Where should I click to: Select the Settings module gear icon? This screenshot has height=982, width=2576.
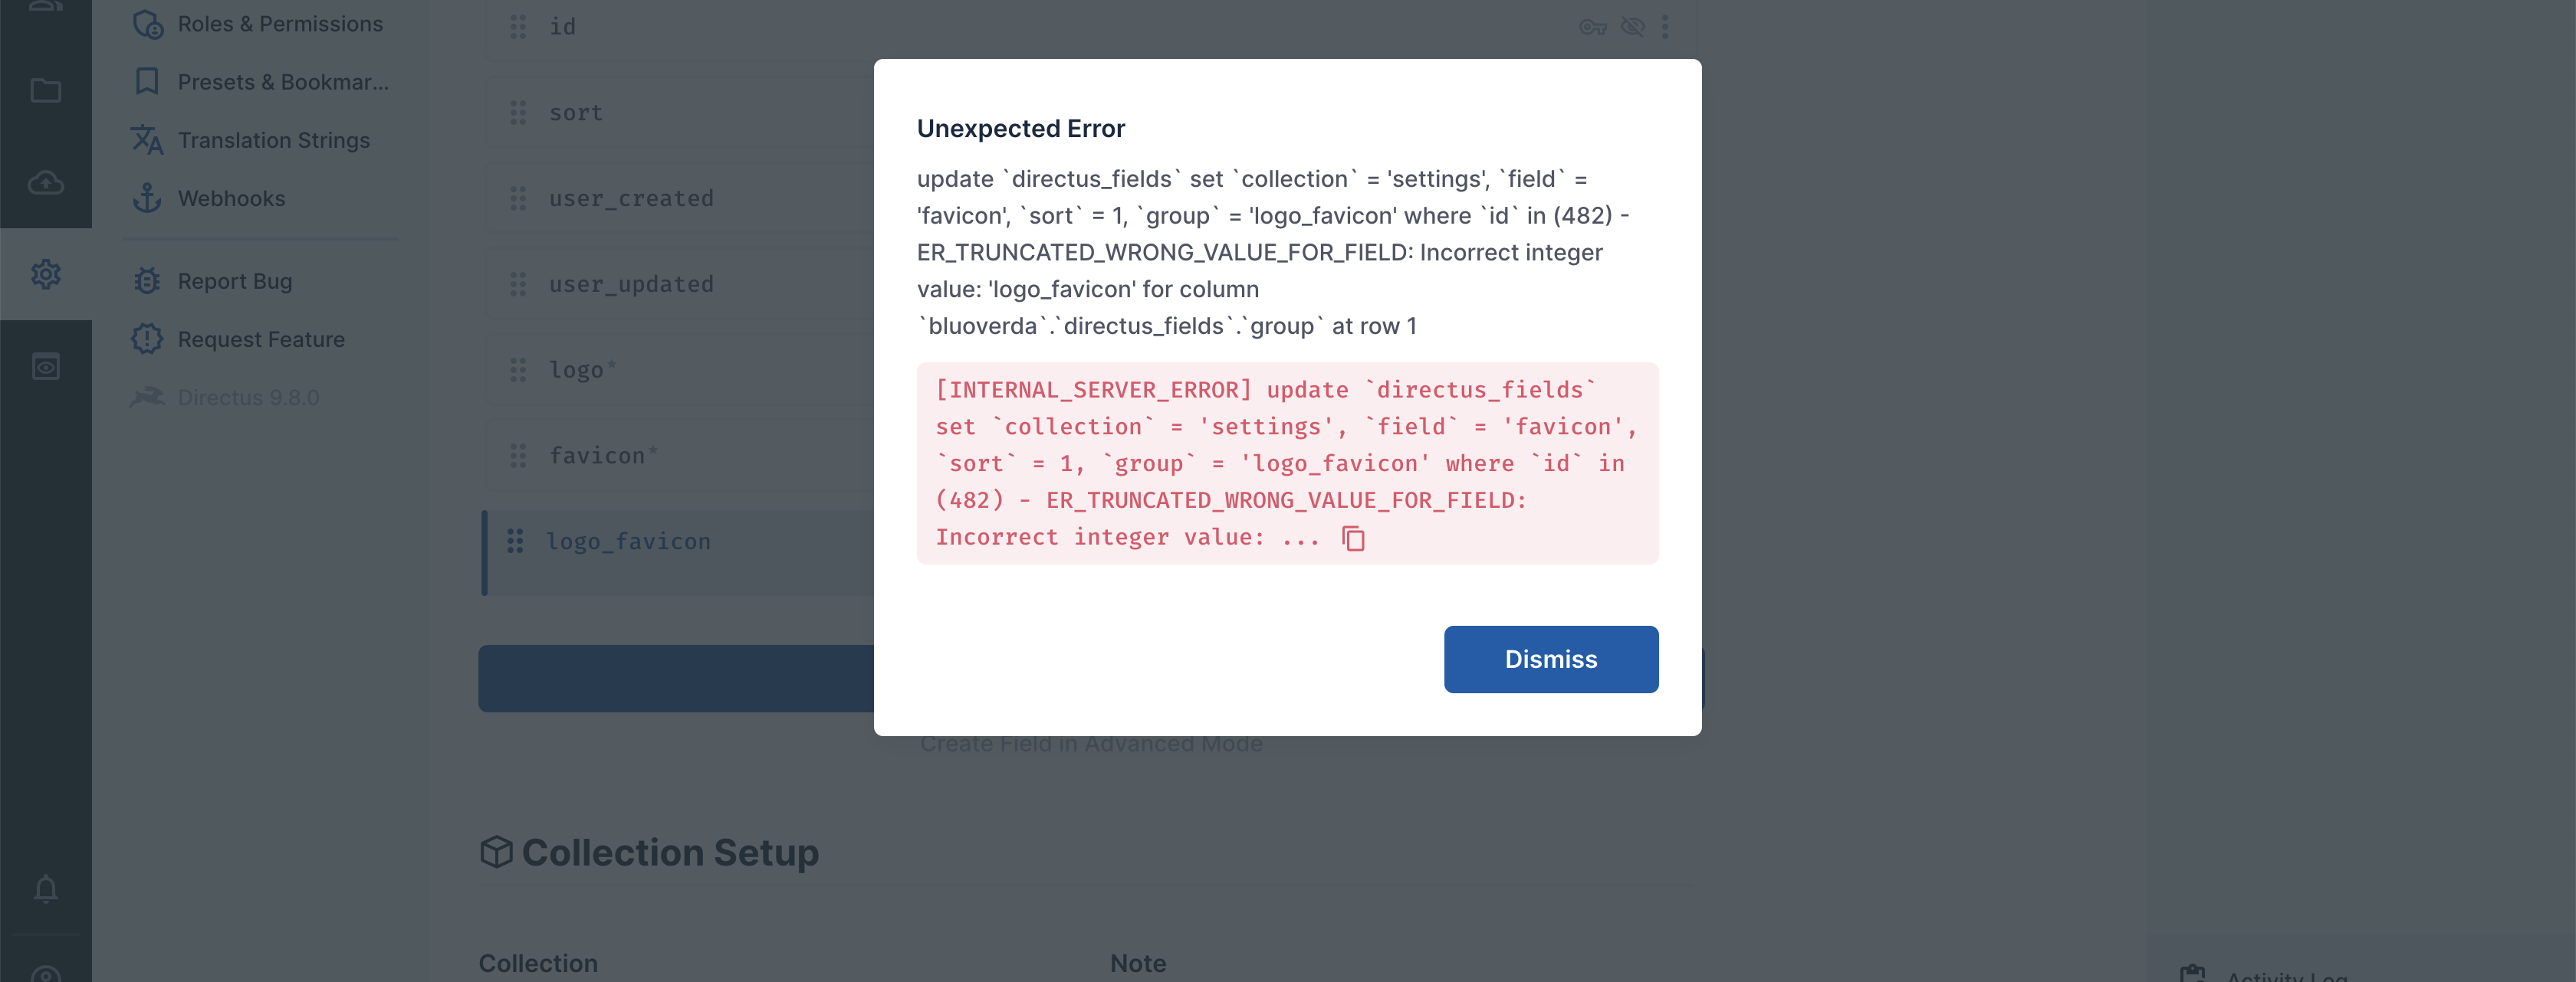46,273
